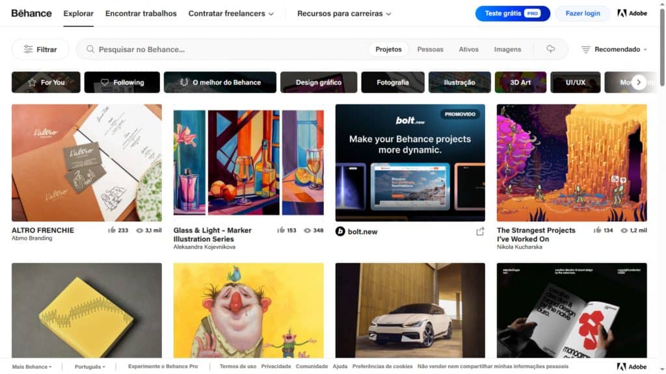Visit Abmo Branding profile
Viewport: 666px width, 374px height.
tap(32, 238)
